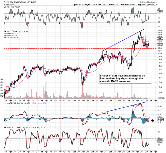This screenshot has width=166, height=153.
Task: Click the red 31.41 tag on the Stochastic axis
Action: tap(160, 142)
